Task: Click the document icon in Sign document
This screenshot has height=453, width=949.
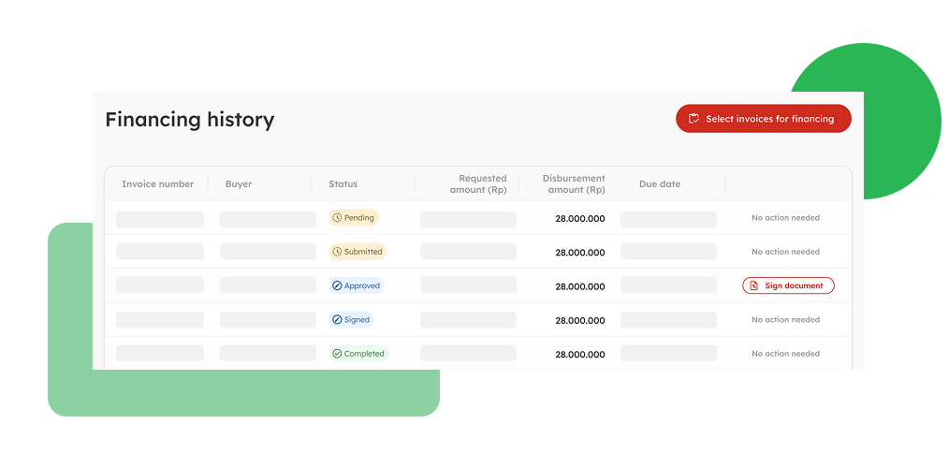Action: point(754,285)
